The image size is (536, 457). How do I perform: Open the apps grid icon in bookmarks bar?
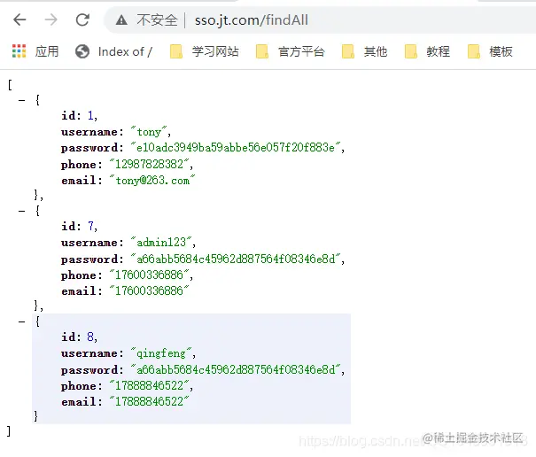(x=19, y=51)
